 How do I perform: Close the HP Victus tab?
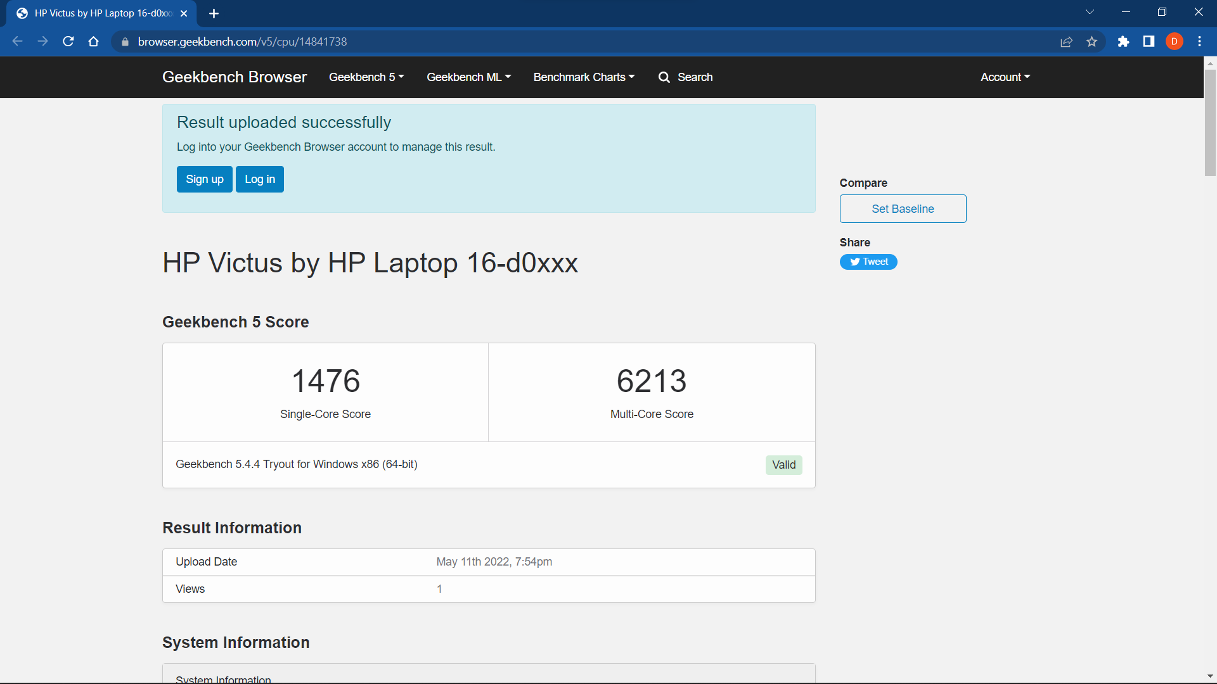[x=184, y=13]
